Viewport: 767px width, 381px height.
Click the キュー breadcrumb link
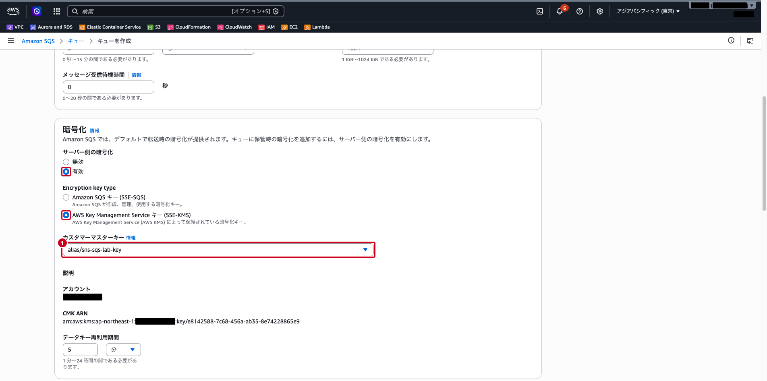pyautogui.click(x=76, y=41)
